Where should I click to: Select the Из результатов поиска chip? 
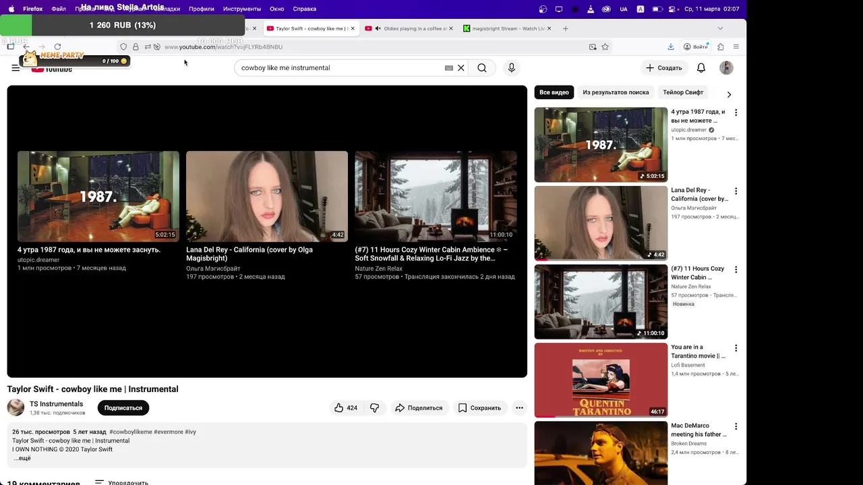tap(616, 92)
